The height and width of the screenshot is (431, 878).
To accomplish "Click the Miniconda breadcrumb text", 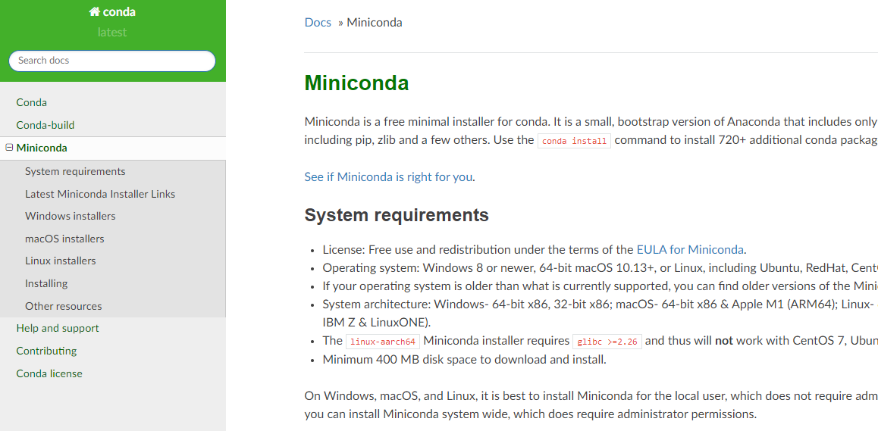I will coord(374,23).
